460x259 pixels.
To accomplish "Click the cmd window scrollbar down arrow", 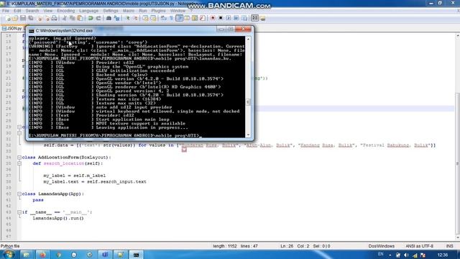I will click(x=248, y=135).
